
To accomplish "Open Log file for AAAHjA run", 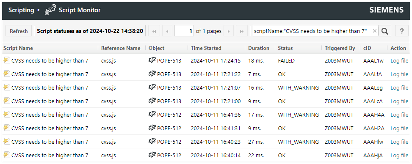I will (x=399, y=156).
